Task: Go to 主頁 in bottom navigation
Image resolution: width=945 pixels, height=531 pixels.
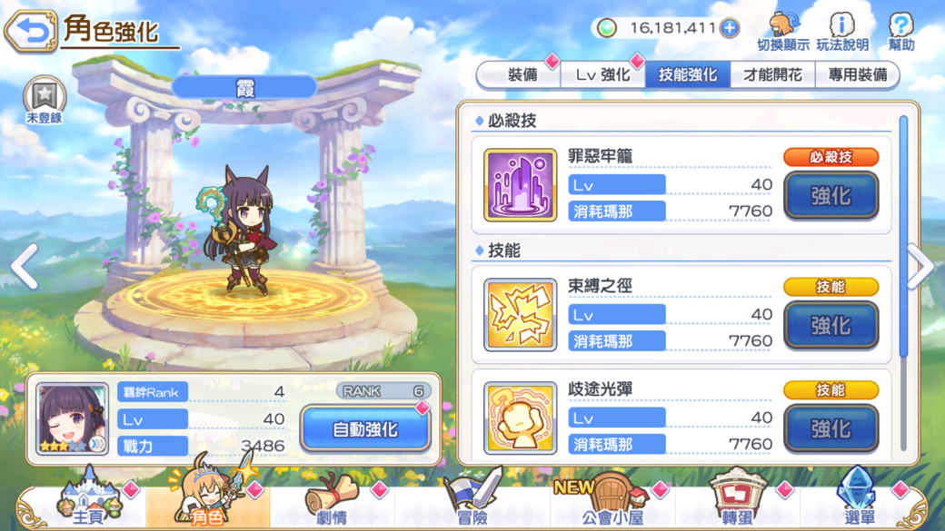Action: coord(89,501)
